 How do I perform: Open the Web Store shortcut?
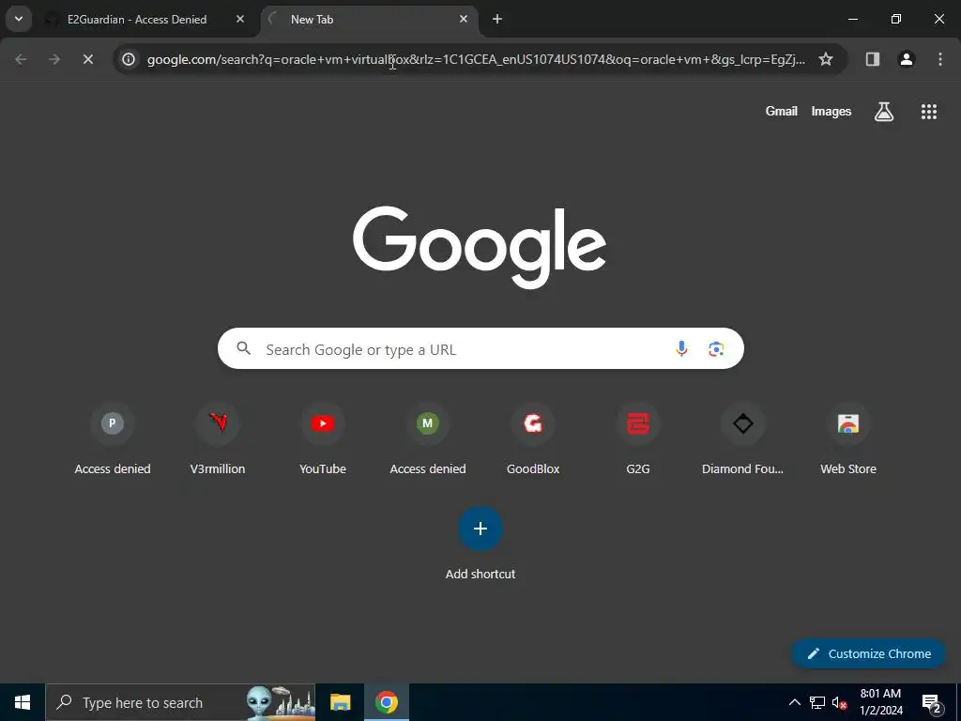click(848, 440)
